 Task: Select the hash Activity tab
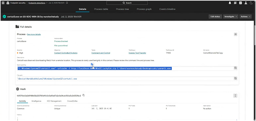coord(22,101)
